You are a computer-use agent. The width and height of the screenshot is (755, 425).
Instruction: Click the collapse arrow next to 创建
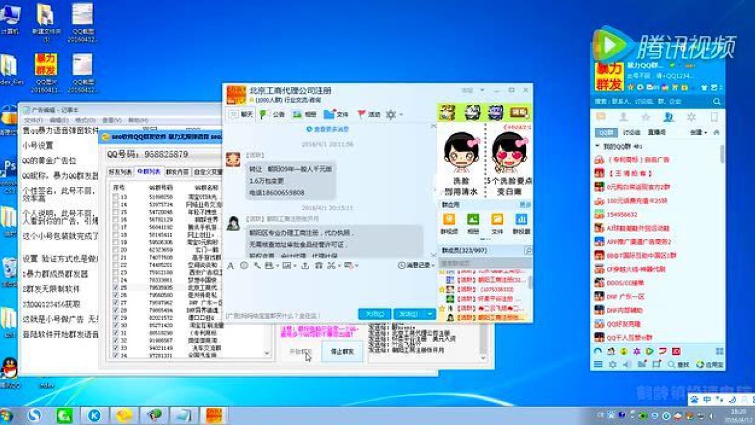pyautogui.click(x=717, y=133)
